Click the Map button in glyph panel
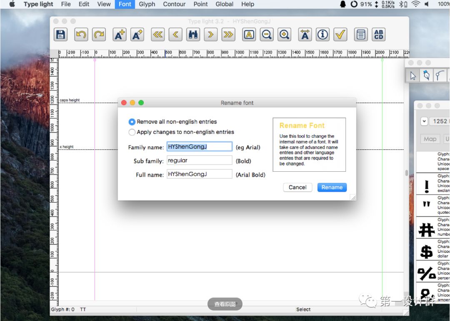The width and height of the screenshot is (450, 321). tap(430, 139)
